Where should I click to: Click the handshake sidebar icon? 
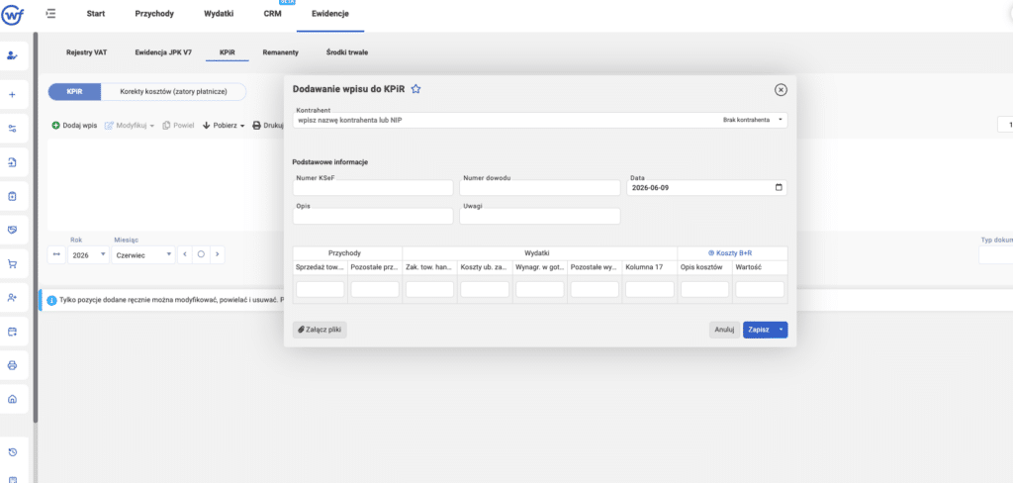click(12, 230)
